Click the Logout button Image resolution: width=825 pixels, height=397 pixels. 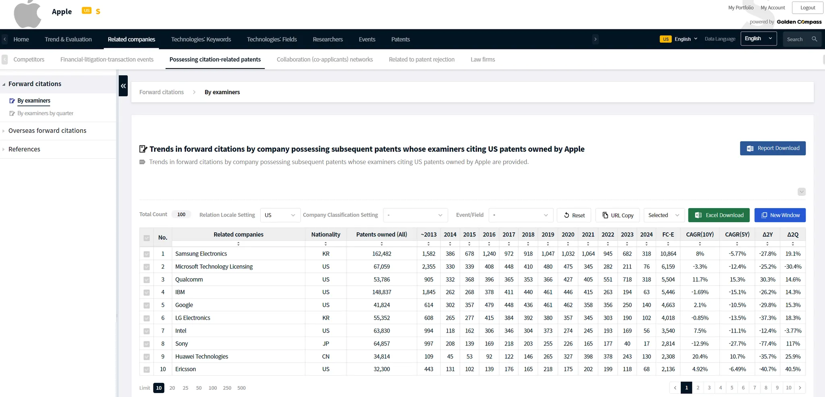807,8
